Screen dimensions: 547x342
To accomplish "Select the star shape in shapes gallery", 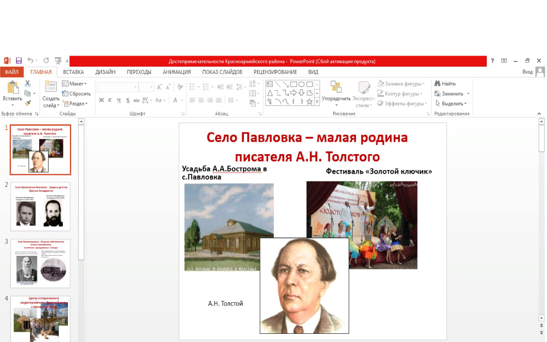I will pyautogui.click(x=310, y=101).
